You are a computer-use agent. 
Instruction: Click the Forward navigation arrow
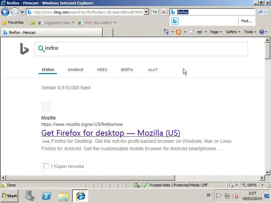(x=15, y=12)
